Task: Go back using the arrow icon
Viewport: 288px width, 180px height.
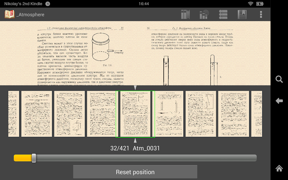Action: (x=279, y=101)
